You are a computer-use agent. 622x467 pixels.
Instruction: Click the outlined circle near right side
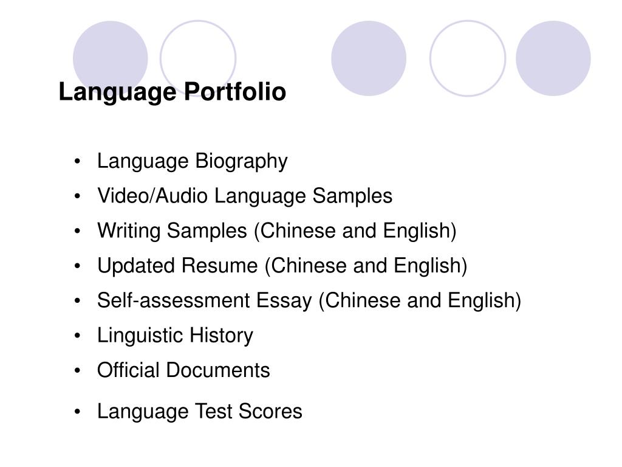coord(468,58)
